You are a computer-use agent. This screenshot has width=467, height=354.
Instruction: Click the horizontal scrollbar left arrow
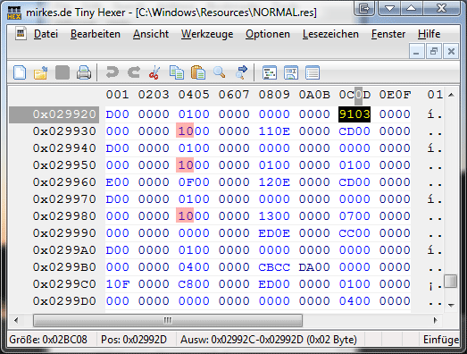point(16,320)
